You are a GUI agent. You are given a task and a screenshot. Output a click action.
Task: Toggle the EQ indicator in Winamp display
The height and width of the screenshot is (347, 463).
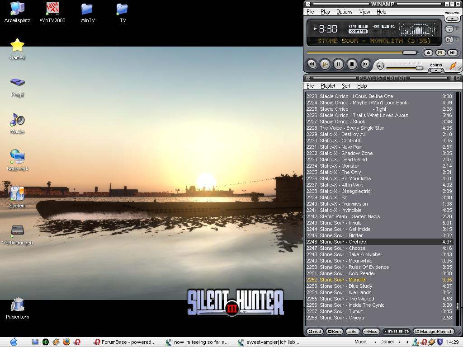[392, 27]
